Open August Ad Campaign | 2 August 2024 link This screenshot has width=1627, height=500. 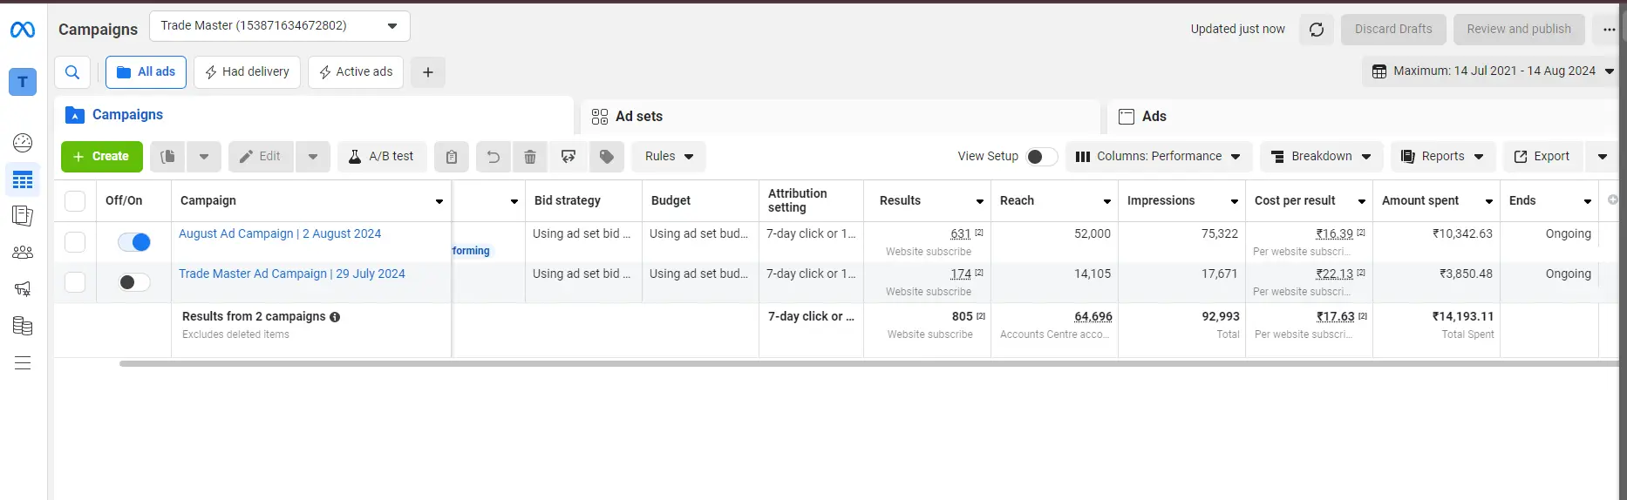point(280,233)
